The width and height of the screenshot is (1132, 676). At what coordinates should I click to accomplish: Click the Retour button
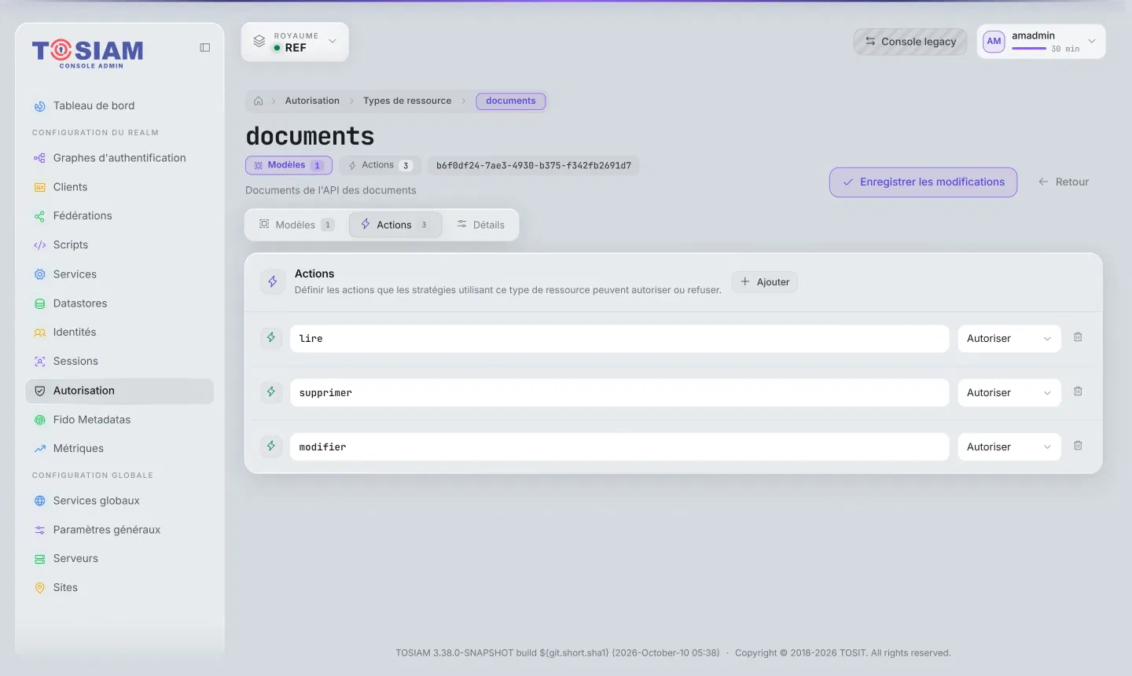1064,182
